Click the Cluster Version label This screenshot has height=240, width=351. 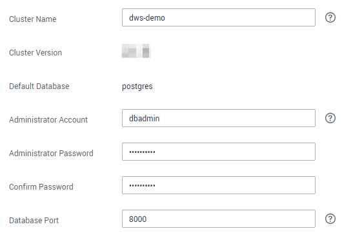tap(35, 53)
